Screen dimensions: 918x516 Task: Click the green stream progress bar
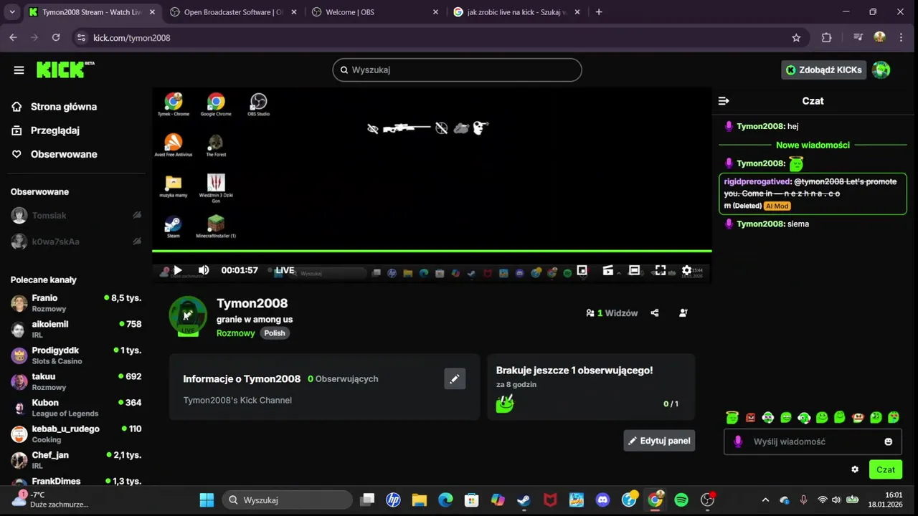tap(432, 251)
